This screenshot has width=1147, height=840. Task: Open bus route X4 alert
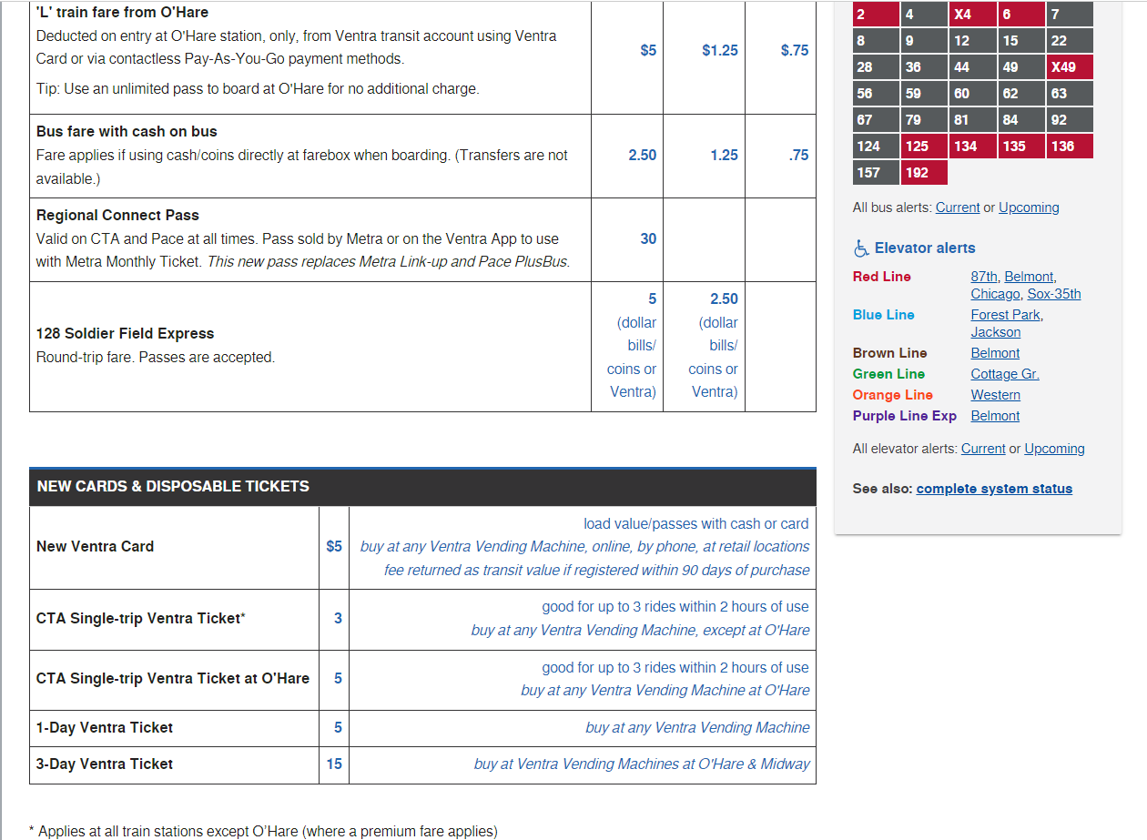click(972, 14)
